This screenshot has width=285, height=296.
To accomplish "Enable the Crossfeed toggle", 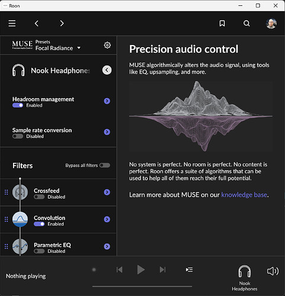I will [x=39, y=197].
